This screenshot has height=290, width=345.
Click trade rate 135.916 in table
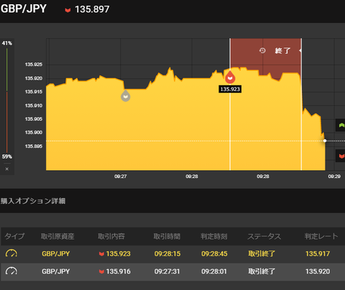coord(119,271)
